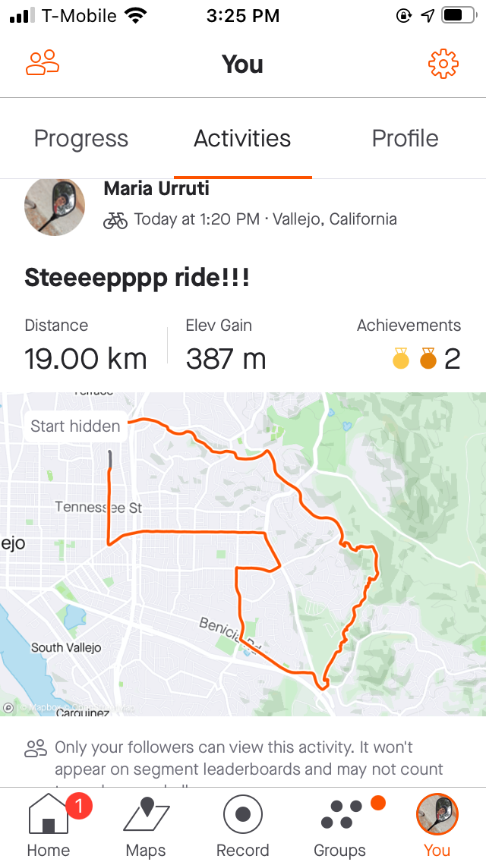Viewport: 486px width, 862px height.
Task: Switch to the Progress tab
Action: [81, 139]
